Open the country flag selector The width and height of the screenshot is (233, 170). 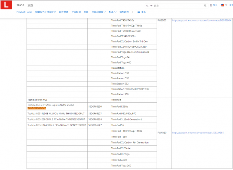pyautogui.click(x=224, y=5)
